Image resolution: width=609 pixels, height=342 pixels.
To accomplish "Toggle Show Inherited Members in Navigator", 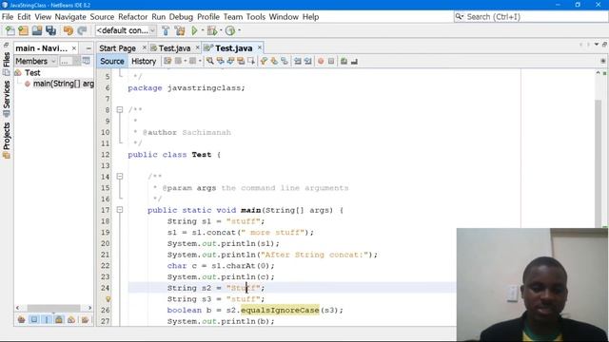I will 21,319.
